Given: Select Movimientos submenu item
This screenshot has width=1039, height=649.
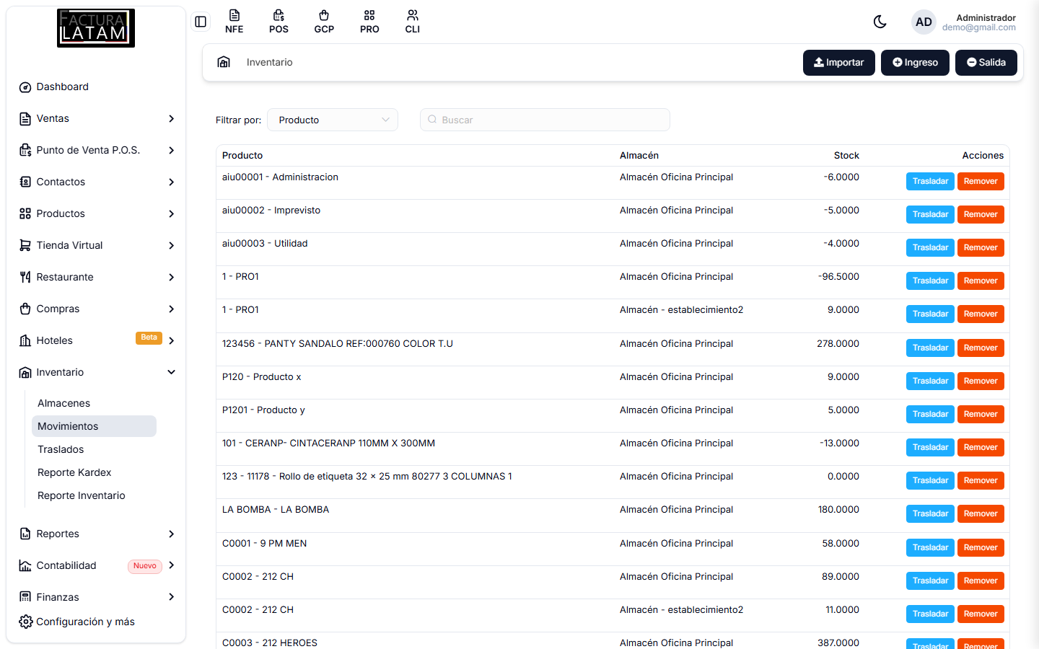Looking at the screenshot, I should 94,426.
